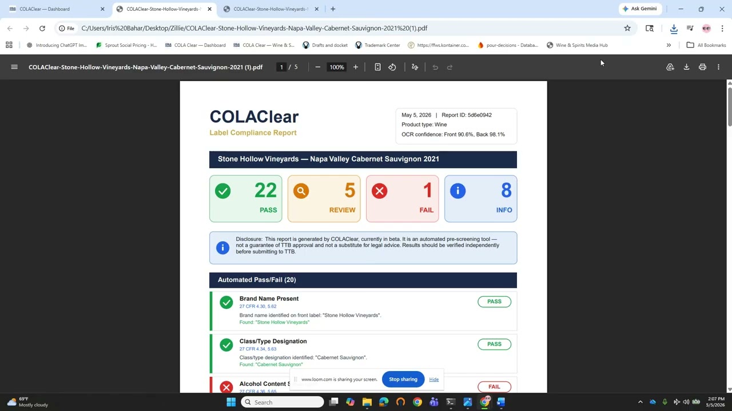Open the apps grid in bookmarks bar
Image resolution: width=732 pixels, height=411 pixels.
9,45
